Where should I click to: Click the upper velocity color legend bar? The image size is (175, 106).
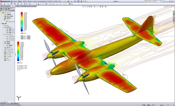point(22,22)
